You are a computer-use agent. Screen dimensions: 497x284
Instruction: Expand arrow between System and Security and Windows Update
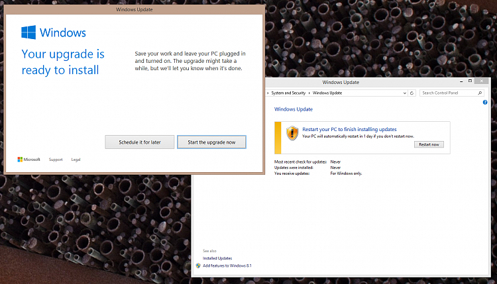pos(309,93)
